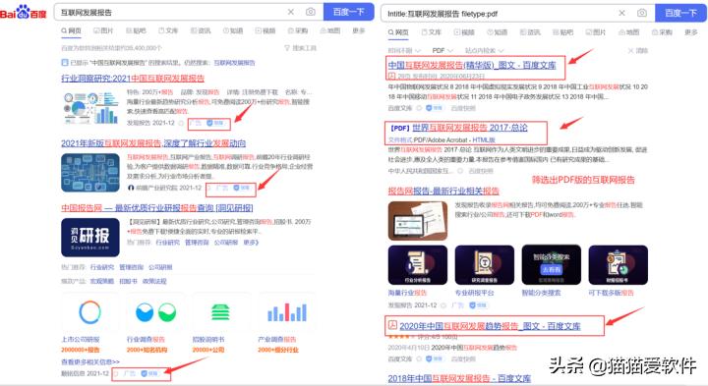The height and width of the screenshot is (386, 708).
Task: Click tablet photo thumbnail in right window
Action: [418, 221]
